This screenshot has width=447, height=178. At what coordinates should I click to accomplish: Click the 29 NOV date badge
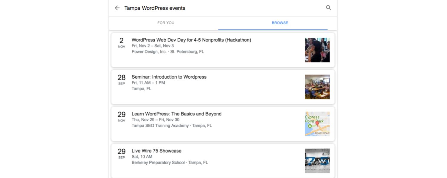122,117
